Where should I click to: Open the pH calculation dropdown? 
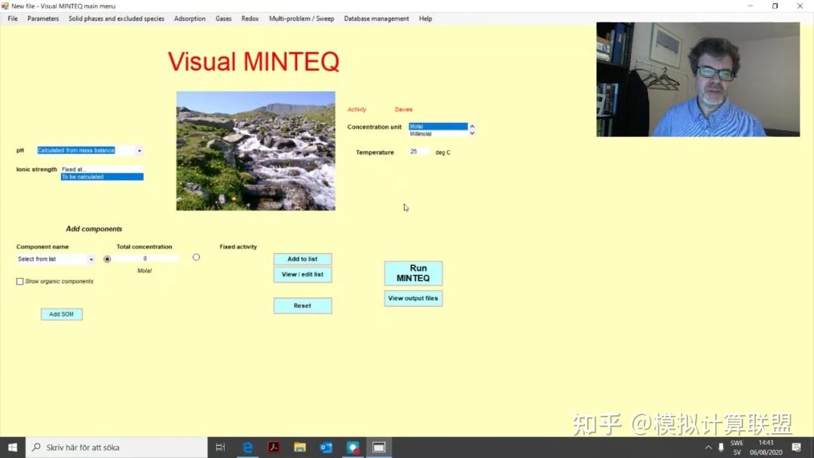point(138,150)
